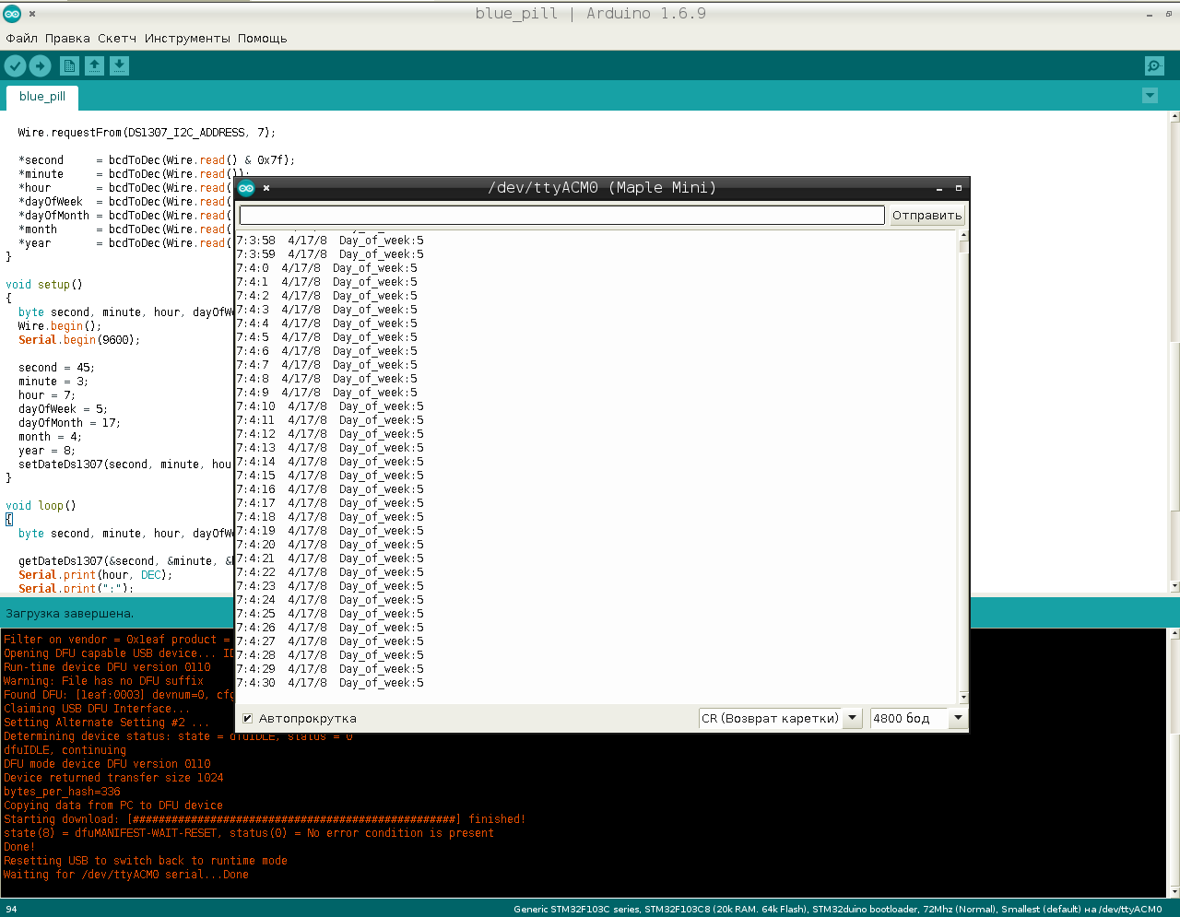1180x917 pixels.
Task: Click the serial output line 7:4:15
Action: (330, 476)
